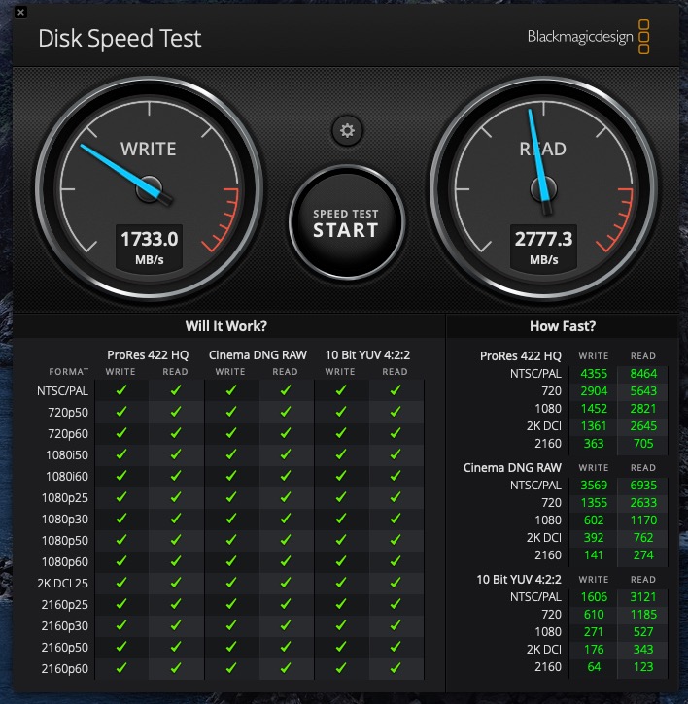688x704 pixels.
Task: Select the 2160p60 format row label
Action: click(65, 669)
